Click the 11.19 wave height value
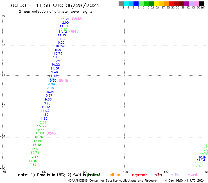The width and height of the screenshot is (208, 183). (62, 35)
